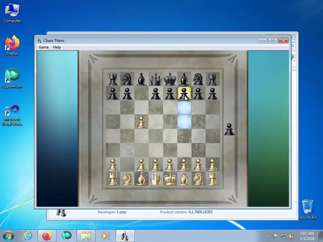This screenshot has height=242, width=323.
Task: Open Action Center flag in the tray
Action: (276, 236)
